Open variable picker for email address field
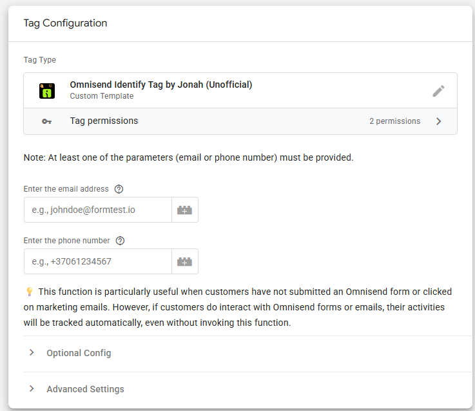Viewport: 475px width, 411px height. coord(185,210)
